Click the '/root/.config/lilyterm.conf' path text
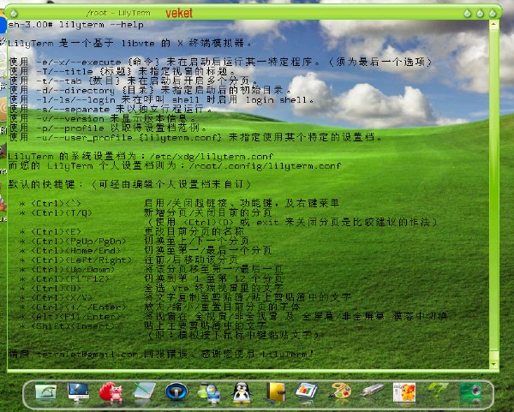The height and width of the screenshot is (412, 514). [266, 166]
